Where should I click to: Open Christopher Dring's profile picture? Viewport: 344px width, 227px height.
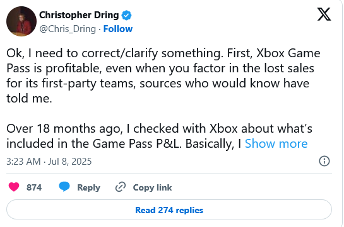21,21
